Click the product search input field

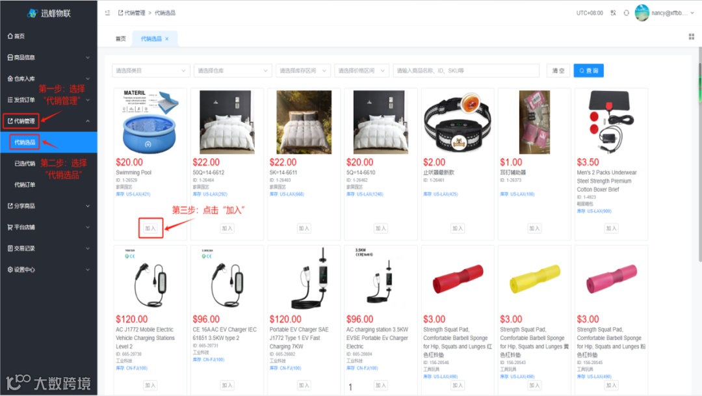(x=466, y=70)
